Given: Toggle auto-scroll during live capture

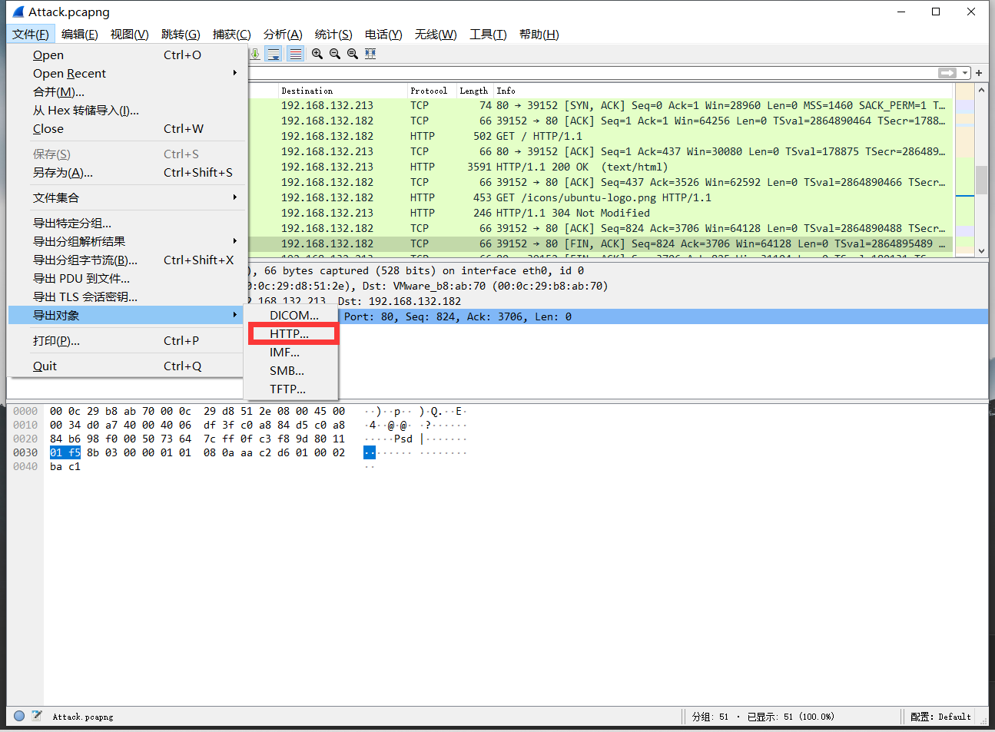Looking at the screenshot, I should coord(274,54).
